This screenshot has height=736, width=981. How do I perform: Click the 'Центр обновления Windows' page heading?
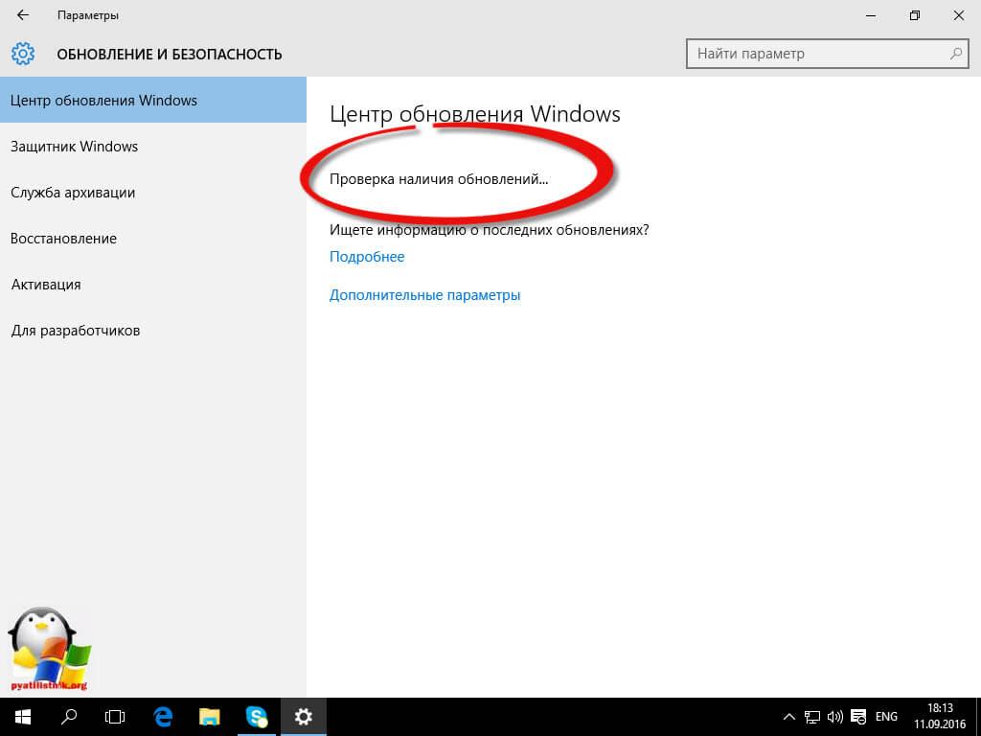(475, 115)
